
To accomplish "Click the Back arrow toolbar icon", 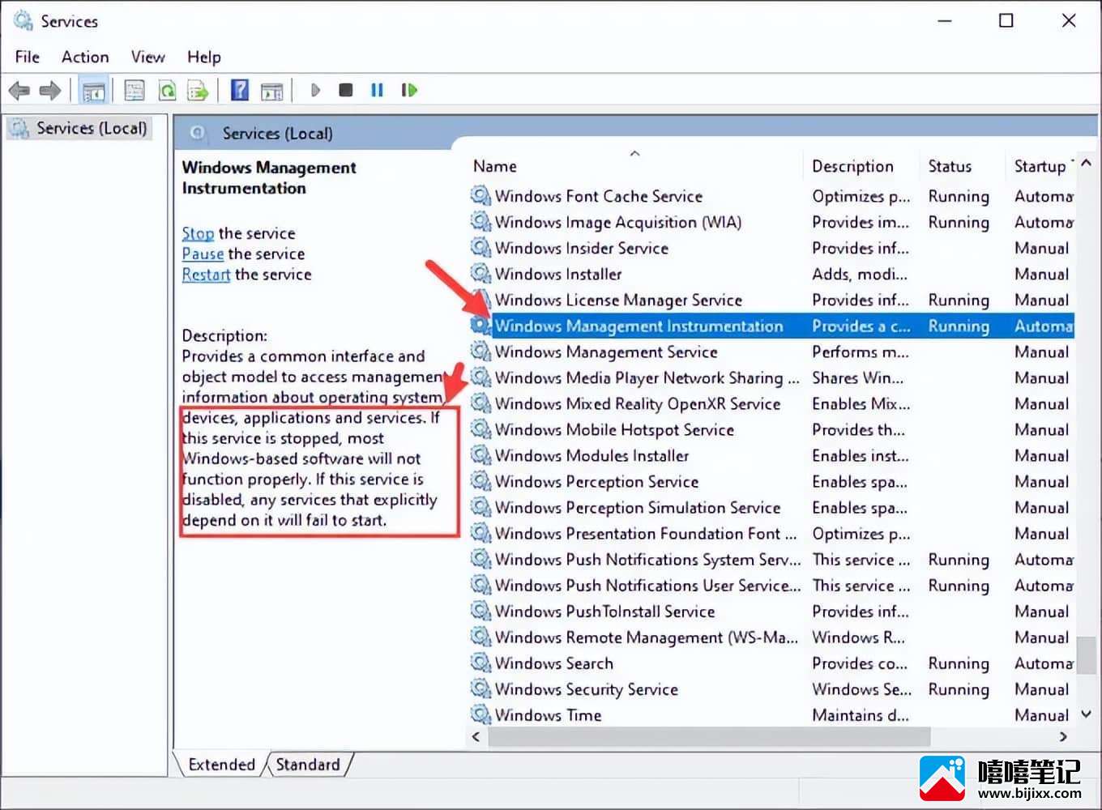I will click(x=19, y=90).
